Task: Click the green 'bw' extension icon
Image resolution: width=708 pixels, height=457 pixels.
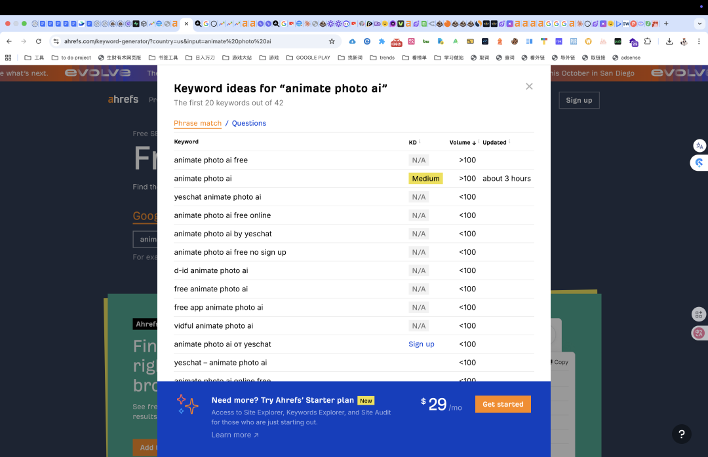Action: pyautogui.click(x=426, y=41)
